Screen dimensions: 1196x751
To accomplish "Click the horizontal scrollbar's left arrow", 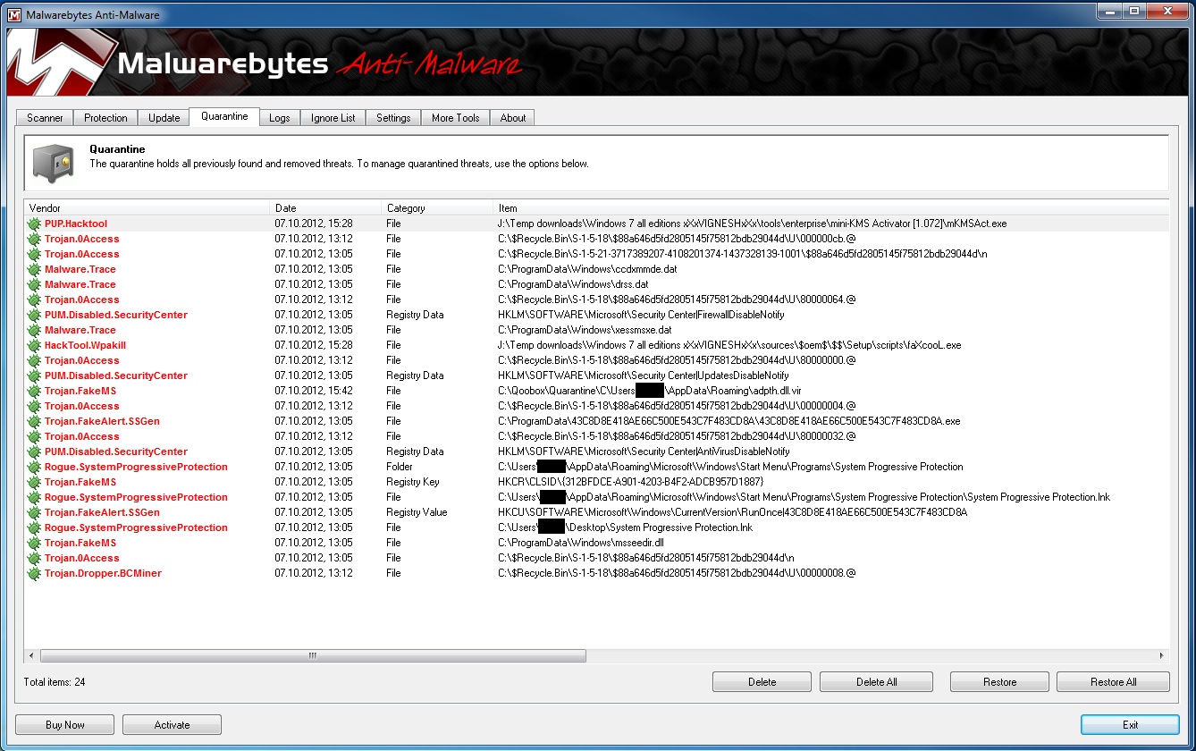I will click(x=32, y=655).
